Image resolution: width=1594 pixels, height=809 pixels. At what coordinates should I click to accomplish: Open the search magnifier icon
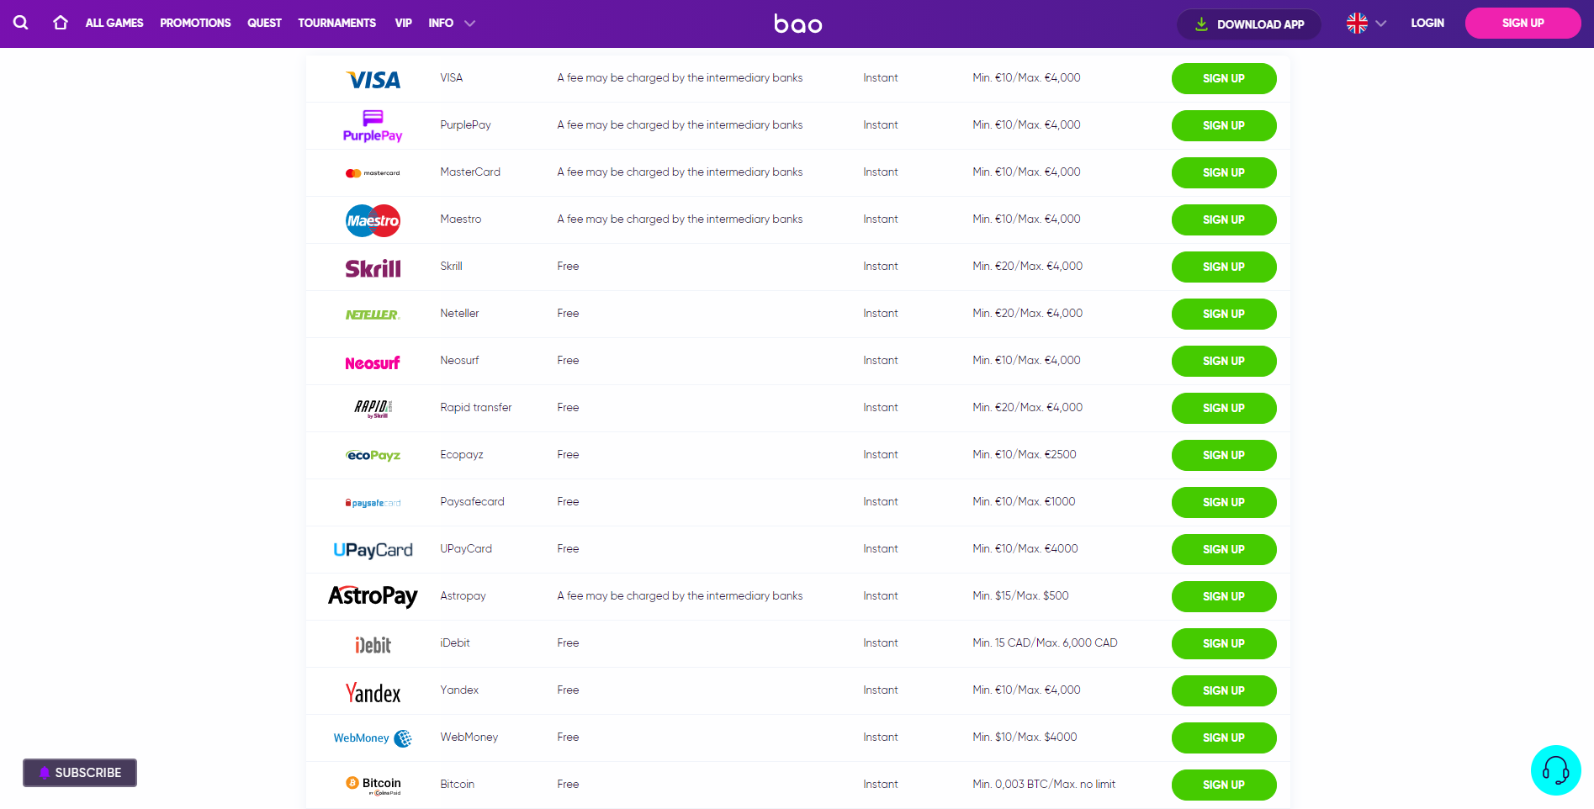(x=21, y=23)
